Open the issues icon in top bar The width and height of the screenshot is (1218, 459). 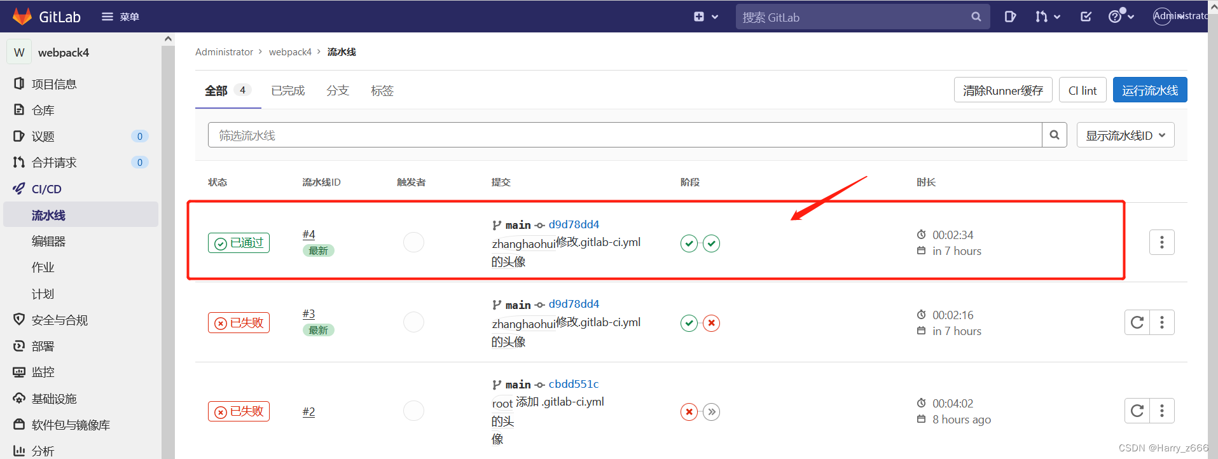click(1010, 17)
